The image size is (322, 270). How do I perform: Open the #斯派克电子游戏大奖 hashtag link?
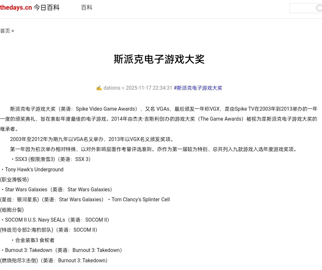pos(198,88)
